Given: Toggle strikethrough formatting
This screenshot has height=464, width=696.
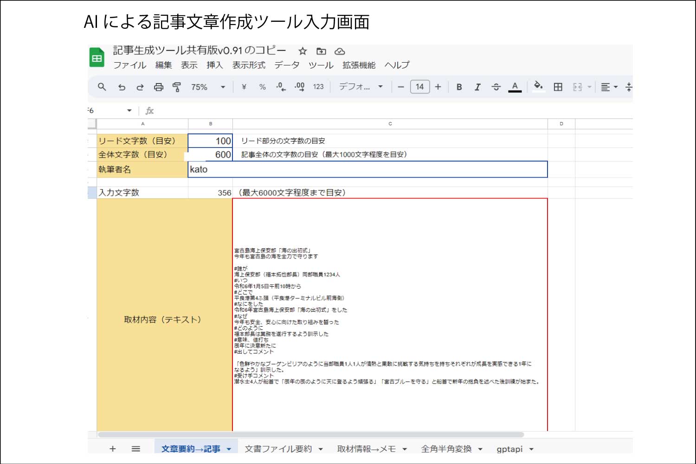Looking at the screenshot, I should point(496,87).
